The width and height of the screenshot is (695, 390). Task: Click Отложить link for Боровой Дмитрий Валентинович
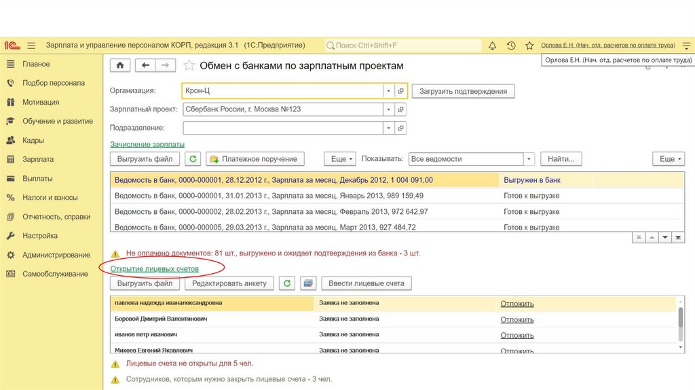pos(517,319)
